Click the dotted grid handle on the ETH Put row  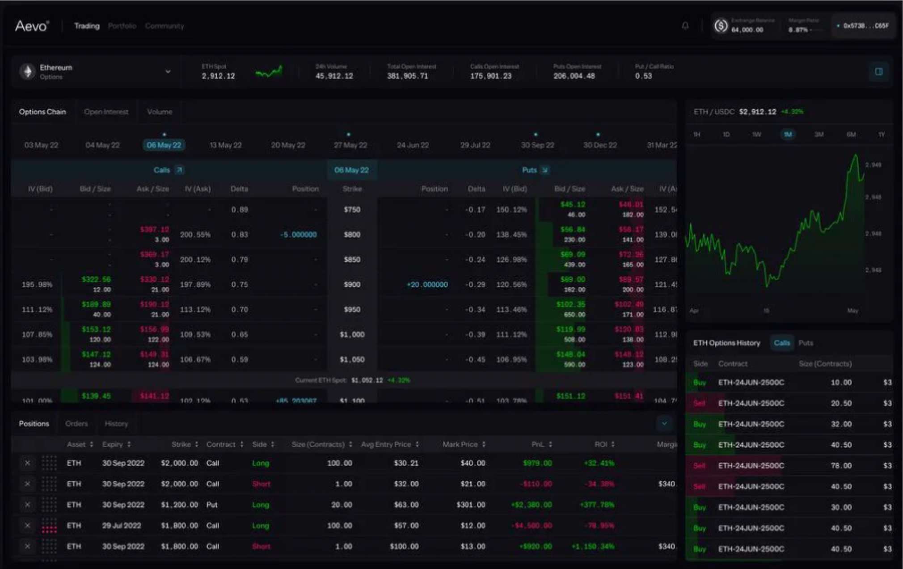pos(49,505)
